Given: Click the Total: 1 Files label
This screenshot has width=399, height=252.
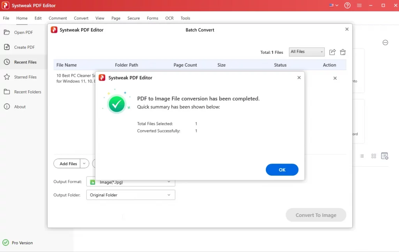Looking at the screenshot, I should point(272,52).
